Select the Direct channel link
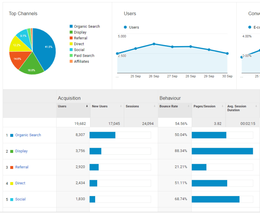Screen dimensions: 260x213 pyautogui.click(x=20, y=183)
